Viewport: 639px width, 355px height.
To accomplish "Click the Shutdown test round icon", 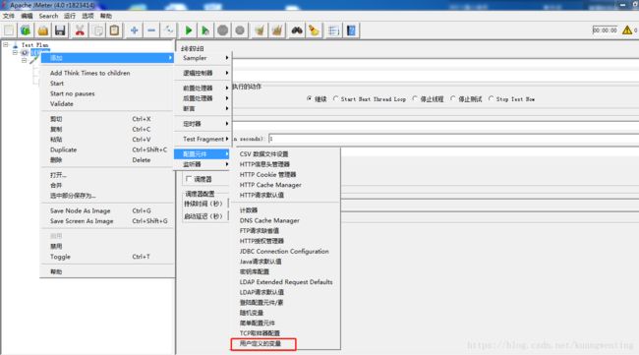I will tap(240, 30).
